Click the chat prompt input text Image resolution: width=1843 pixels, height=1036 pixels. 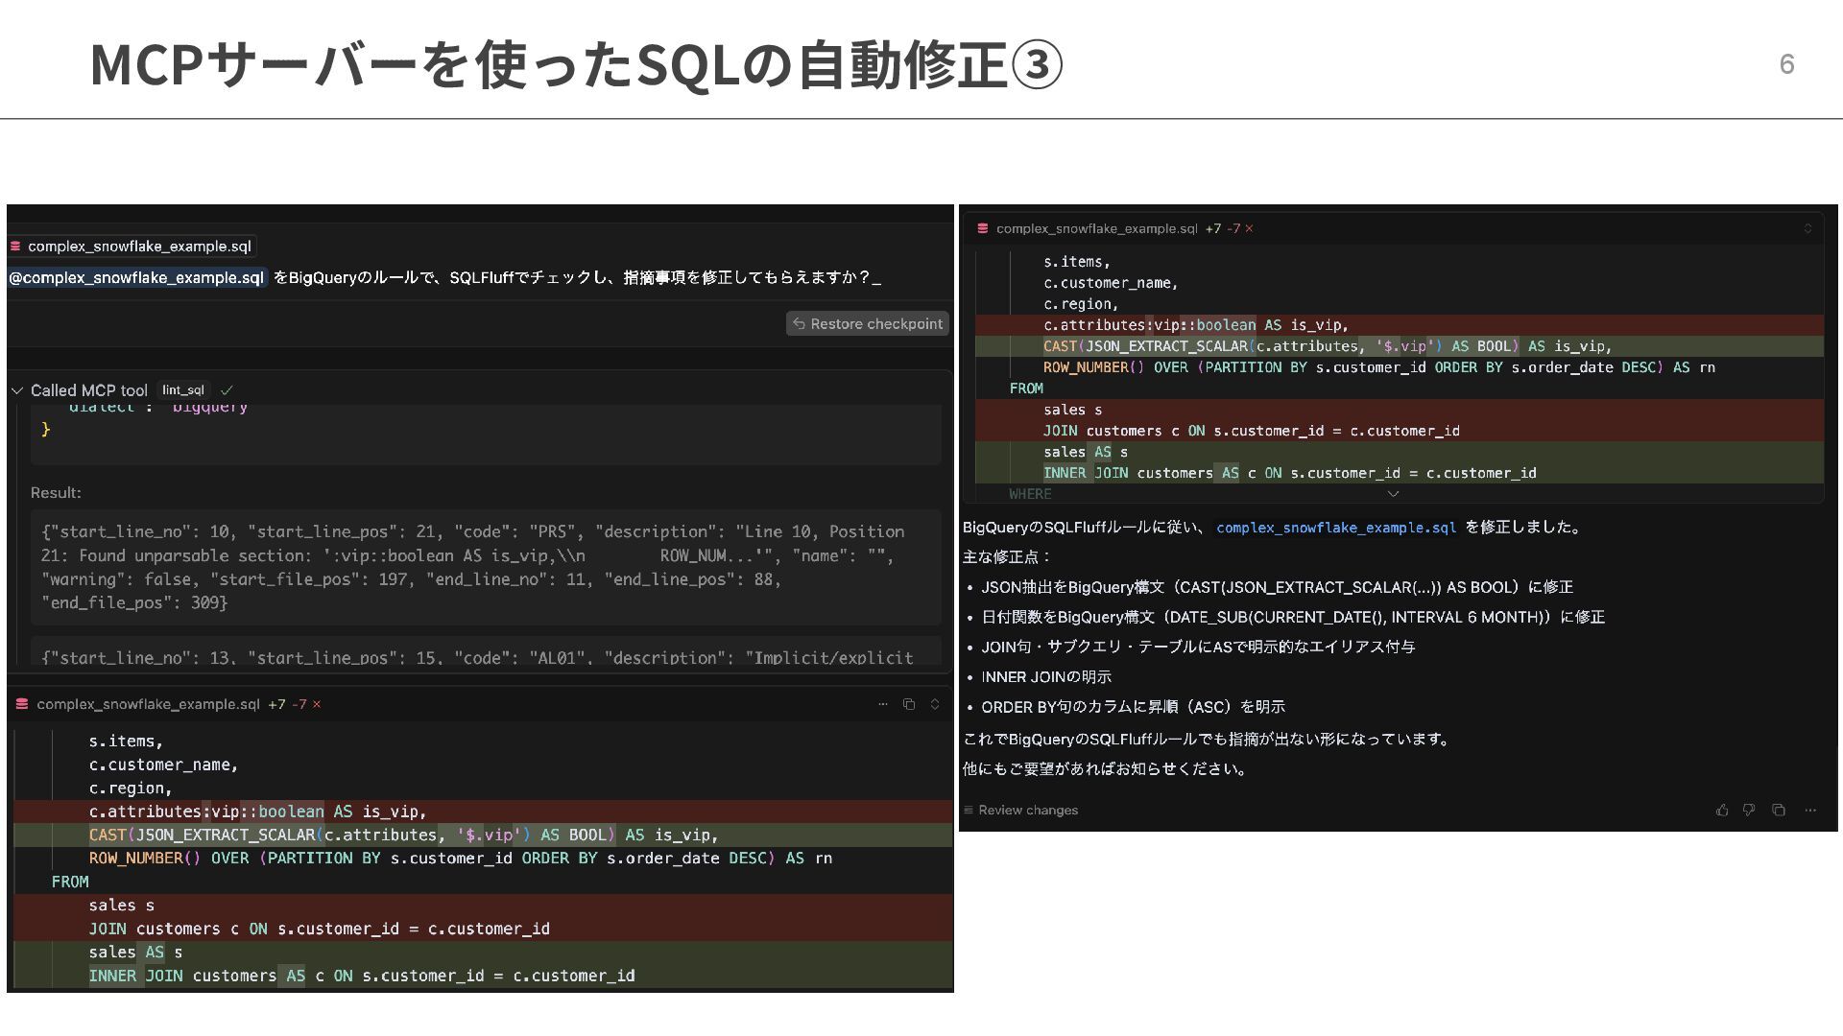(x=576, y=278)
